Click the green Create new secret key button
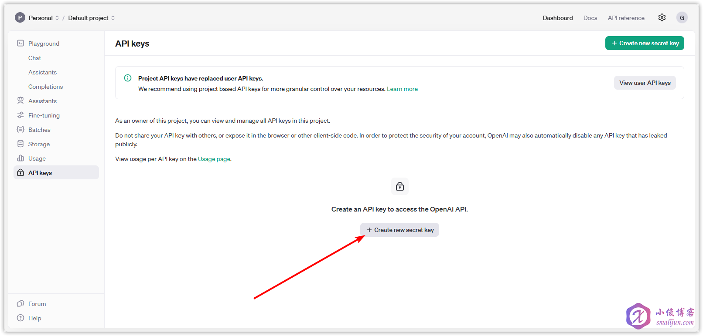The height and width of the screenshot is (336, 703). coord(645,43)
